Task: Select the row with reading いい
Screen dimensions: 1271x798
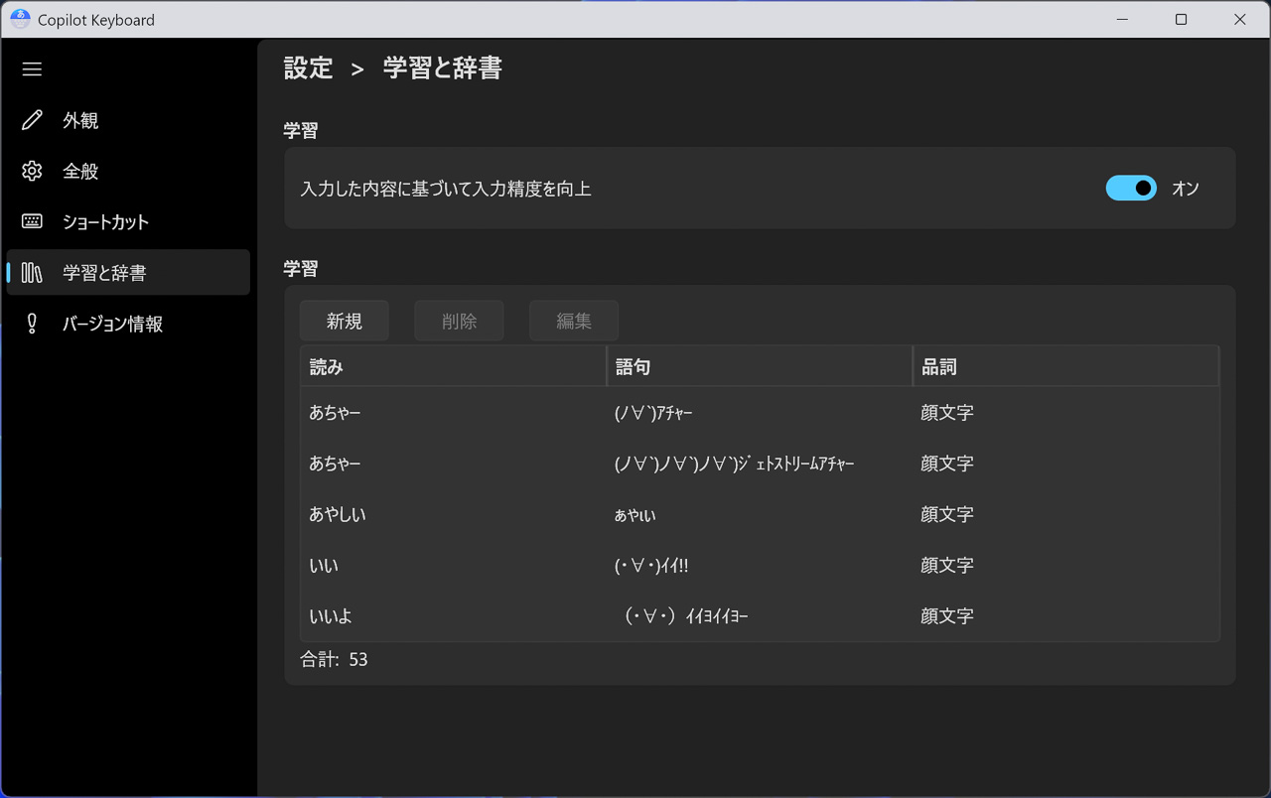Action: click(x=759, y=565)
